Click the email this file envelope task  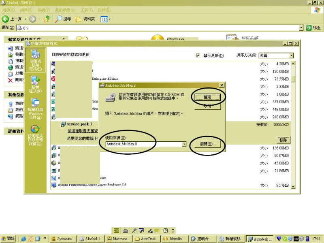click(11, 74)
